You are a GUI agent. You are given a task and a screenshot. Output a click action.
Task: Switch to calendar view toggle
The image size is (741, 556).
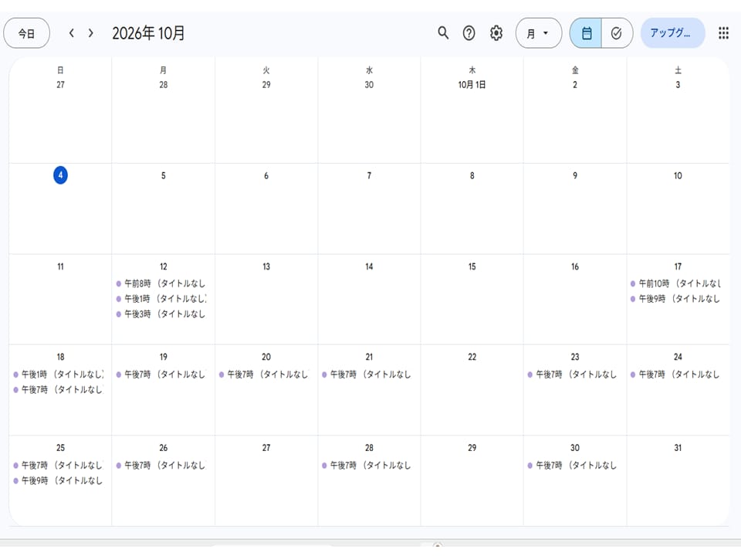pyautogui.click(x=586, y=33)
